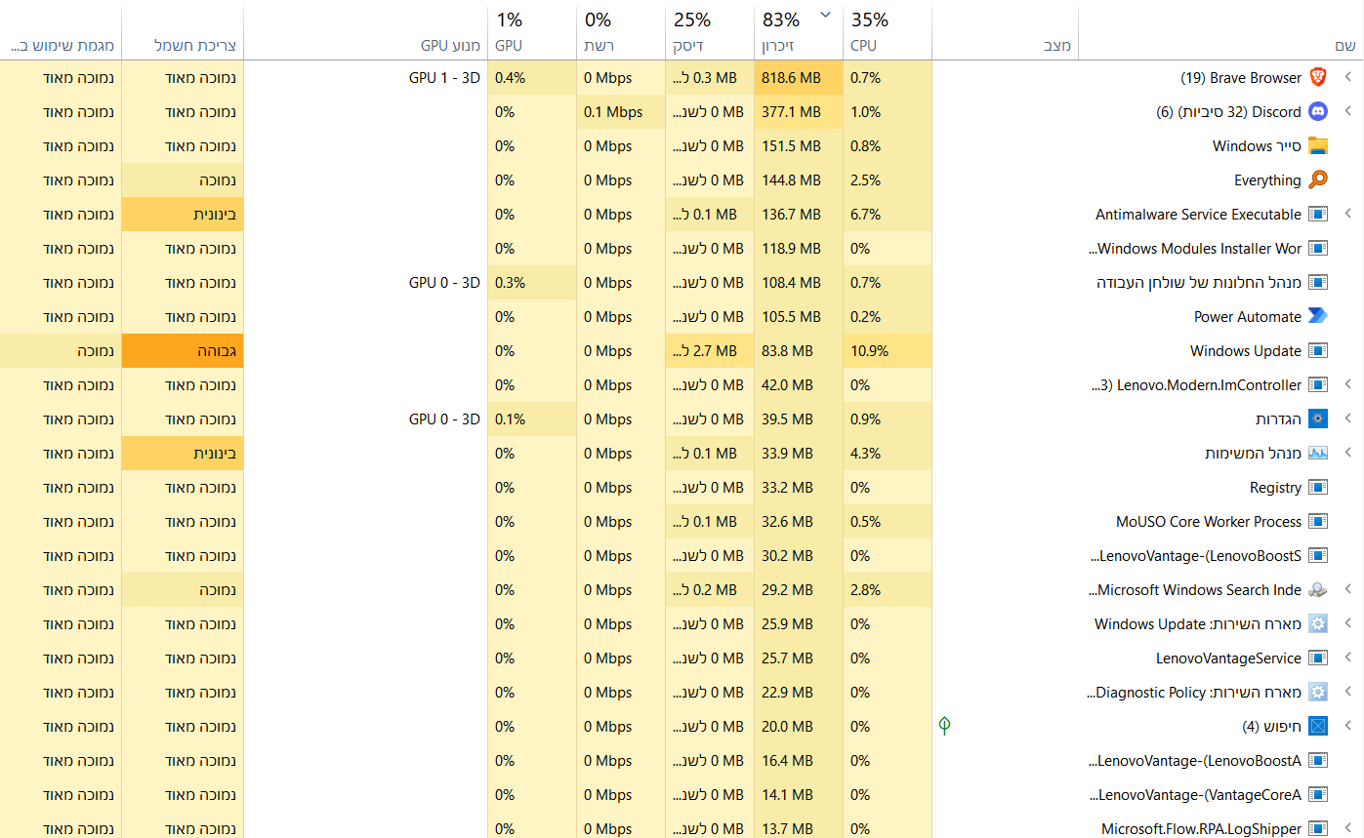Click the Everything magnifier icon
1364x838 pixels.
pyautogui.click(x=1318, y=180)
